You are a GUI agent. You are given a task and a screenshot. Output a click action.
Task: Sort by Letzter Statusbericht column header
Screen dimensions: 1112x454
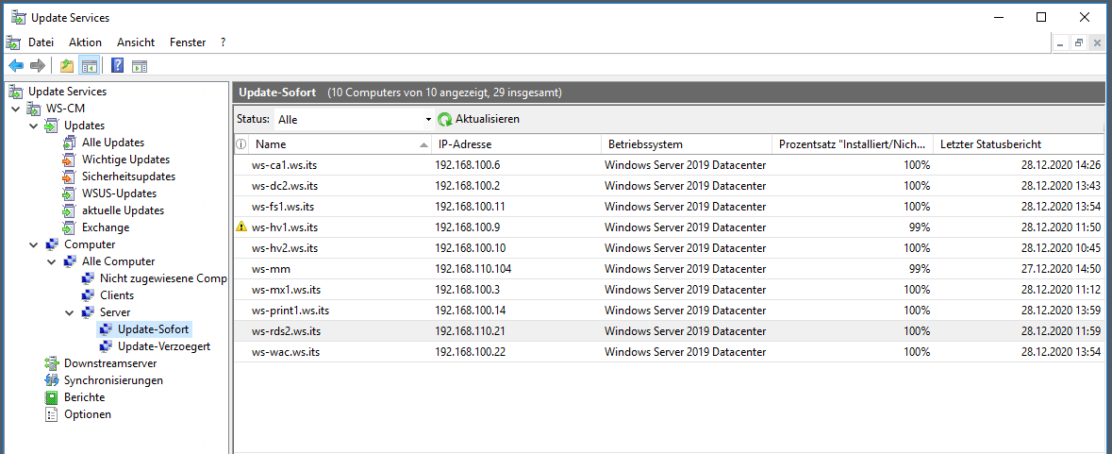(1019, 144)
